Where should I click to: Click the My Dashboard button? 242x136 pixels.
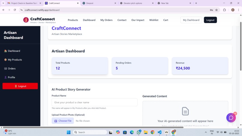(x=191, y=20)
